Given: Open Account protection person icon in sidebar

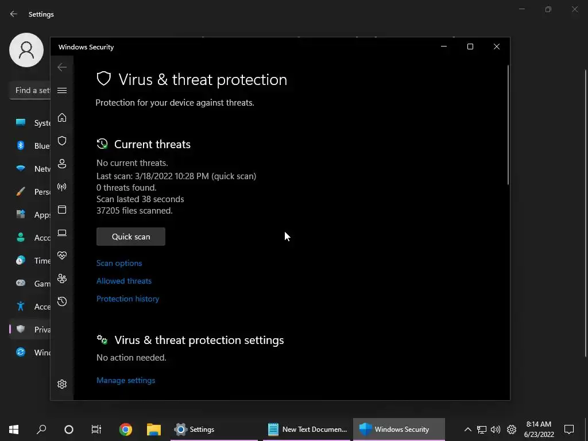Looking at the screenshot, I should pyautogui.click(x=62, y=164).
